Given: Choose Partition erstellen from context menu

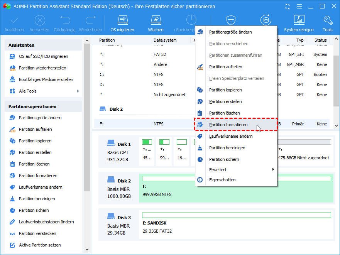Looking at the screenshot, I should pos(236,101).
